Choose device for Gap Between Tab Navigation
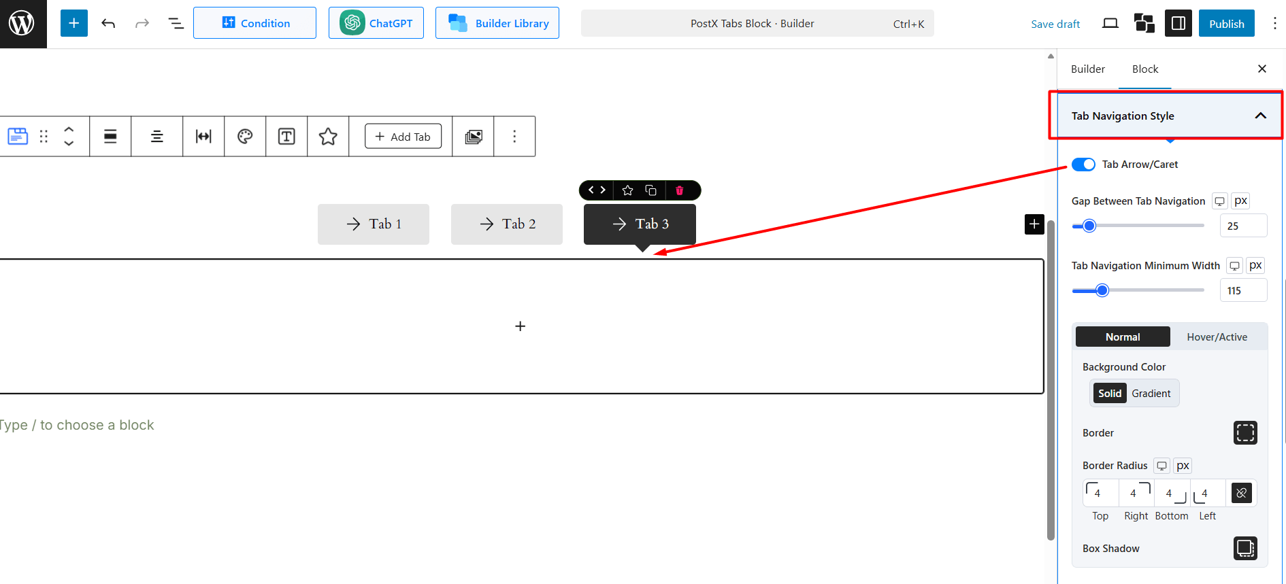 [x=1219, y=201]
